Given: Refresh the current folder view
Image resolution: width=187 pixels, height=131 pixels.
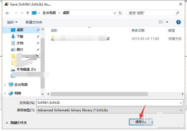Looking at the screenshot, I should pyautogui.click(x=120, y=13).
